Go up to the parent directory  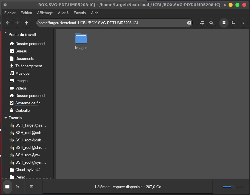pos(27,23)
